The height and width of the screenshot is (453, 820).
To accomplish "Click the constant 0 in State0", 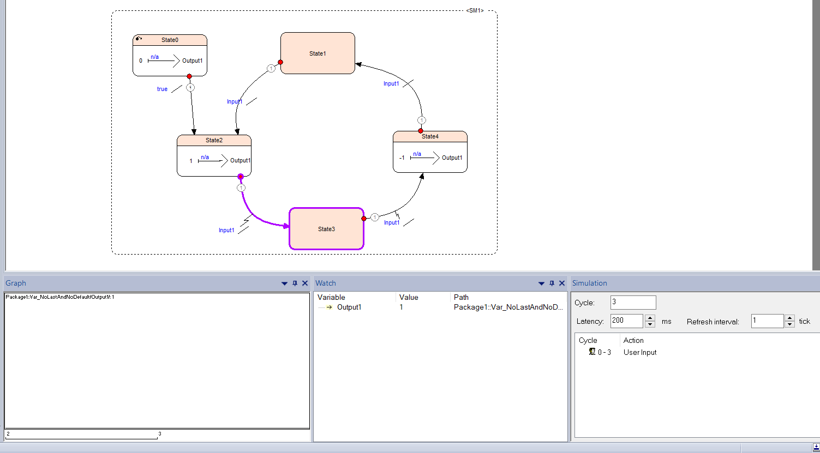I will coord(141,61).
